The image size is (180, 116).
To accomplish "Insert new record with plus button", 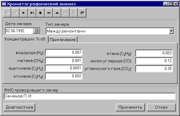I will click(x=40, y=13).
